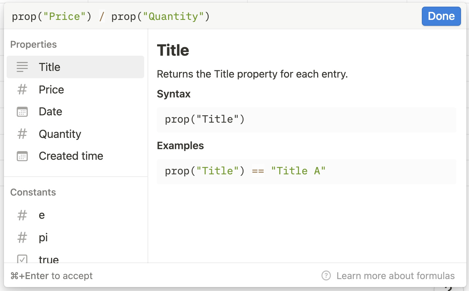Click the number icon beside Quantity
The height and width of the screenshot is (291, 469).
pyautogui.click(x=22, y=134)
